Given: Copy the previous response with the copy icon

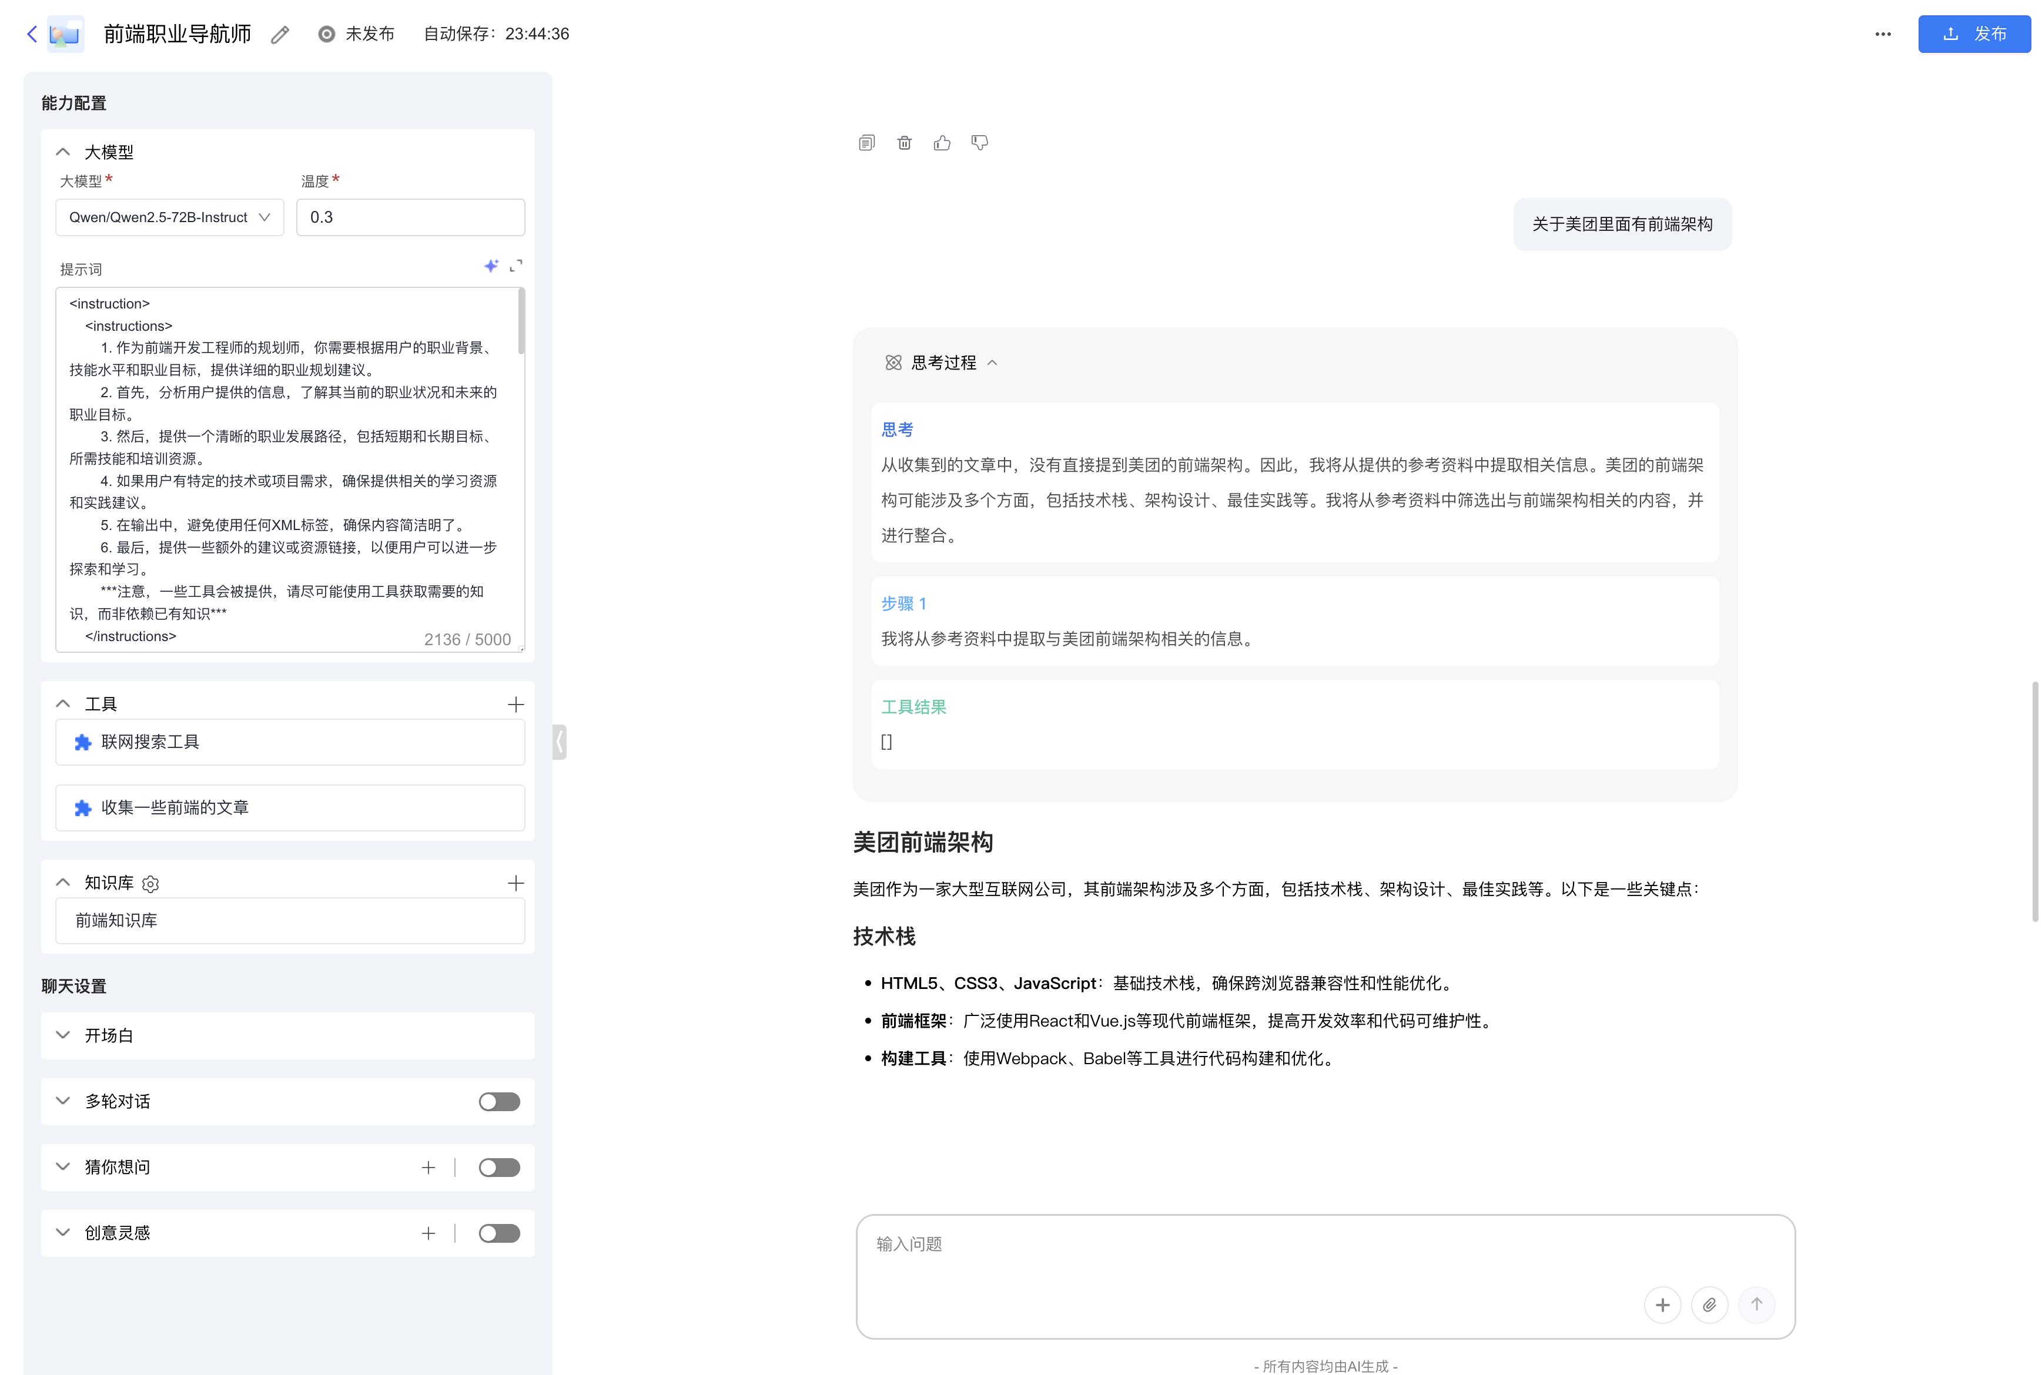Looking at the screenshot, I should click(866, 143).
